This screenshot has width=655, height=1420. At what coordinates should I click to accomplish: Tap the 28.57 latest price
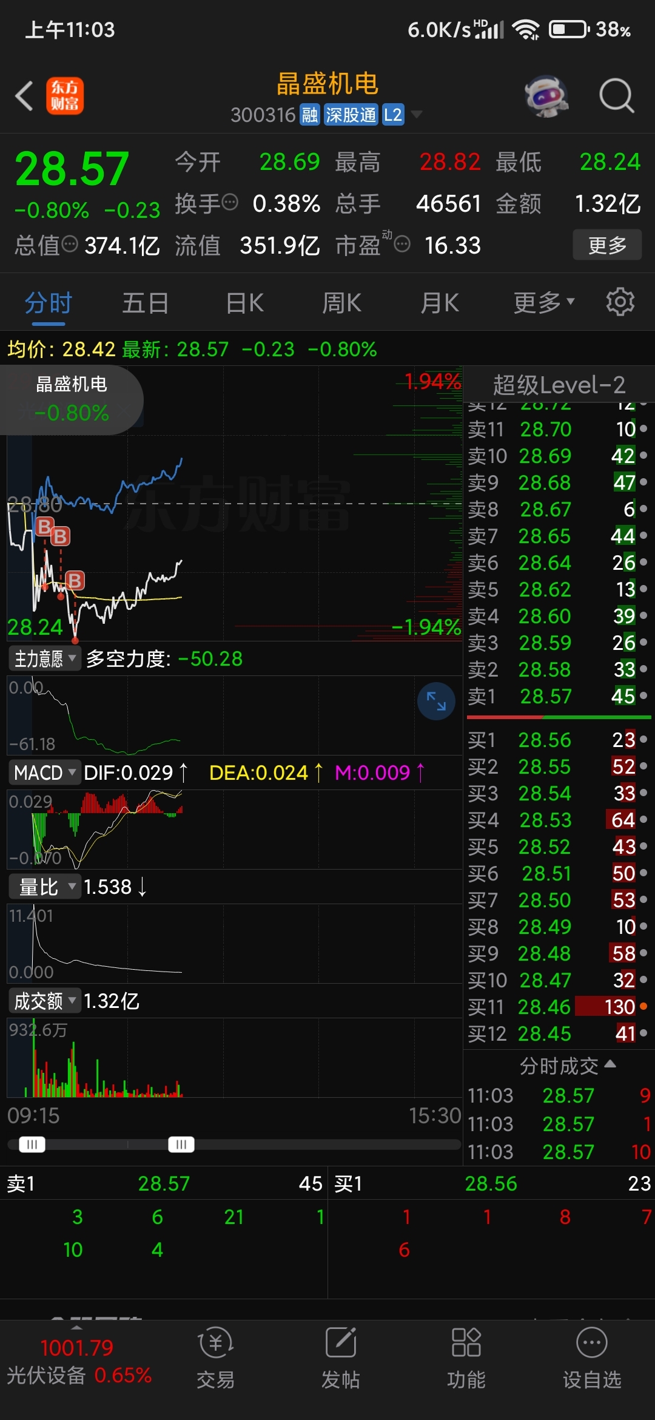pyautogui.click(x=72, y=169)
